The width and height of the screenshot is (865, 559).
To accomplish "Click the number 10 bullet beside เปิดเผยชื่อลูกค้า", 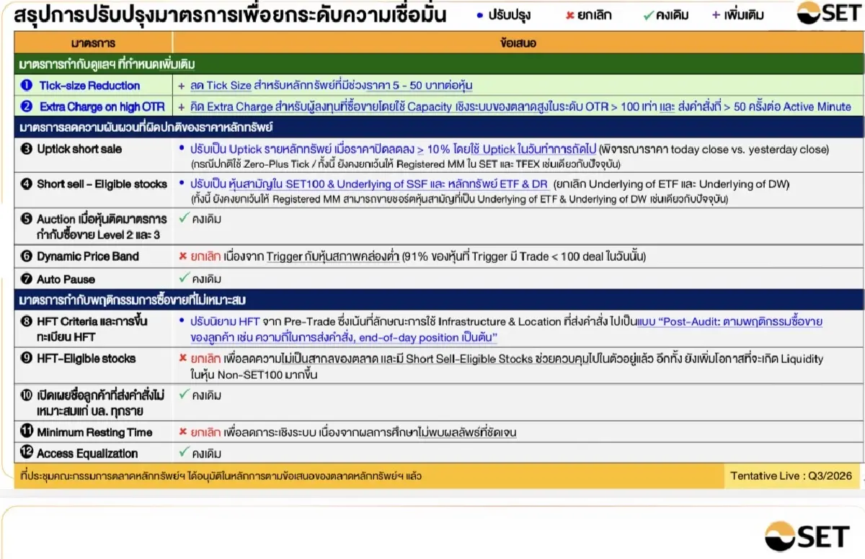I will click(27, 395).
